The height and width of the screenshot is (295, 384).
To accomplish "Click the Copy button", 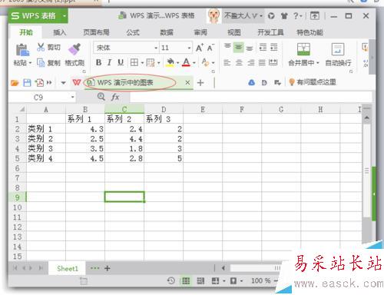I will [48, 62].
